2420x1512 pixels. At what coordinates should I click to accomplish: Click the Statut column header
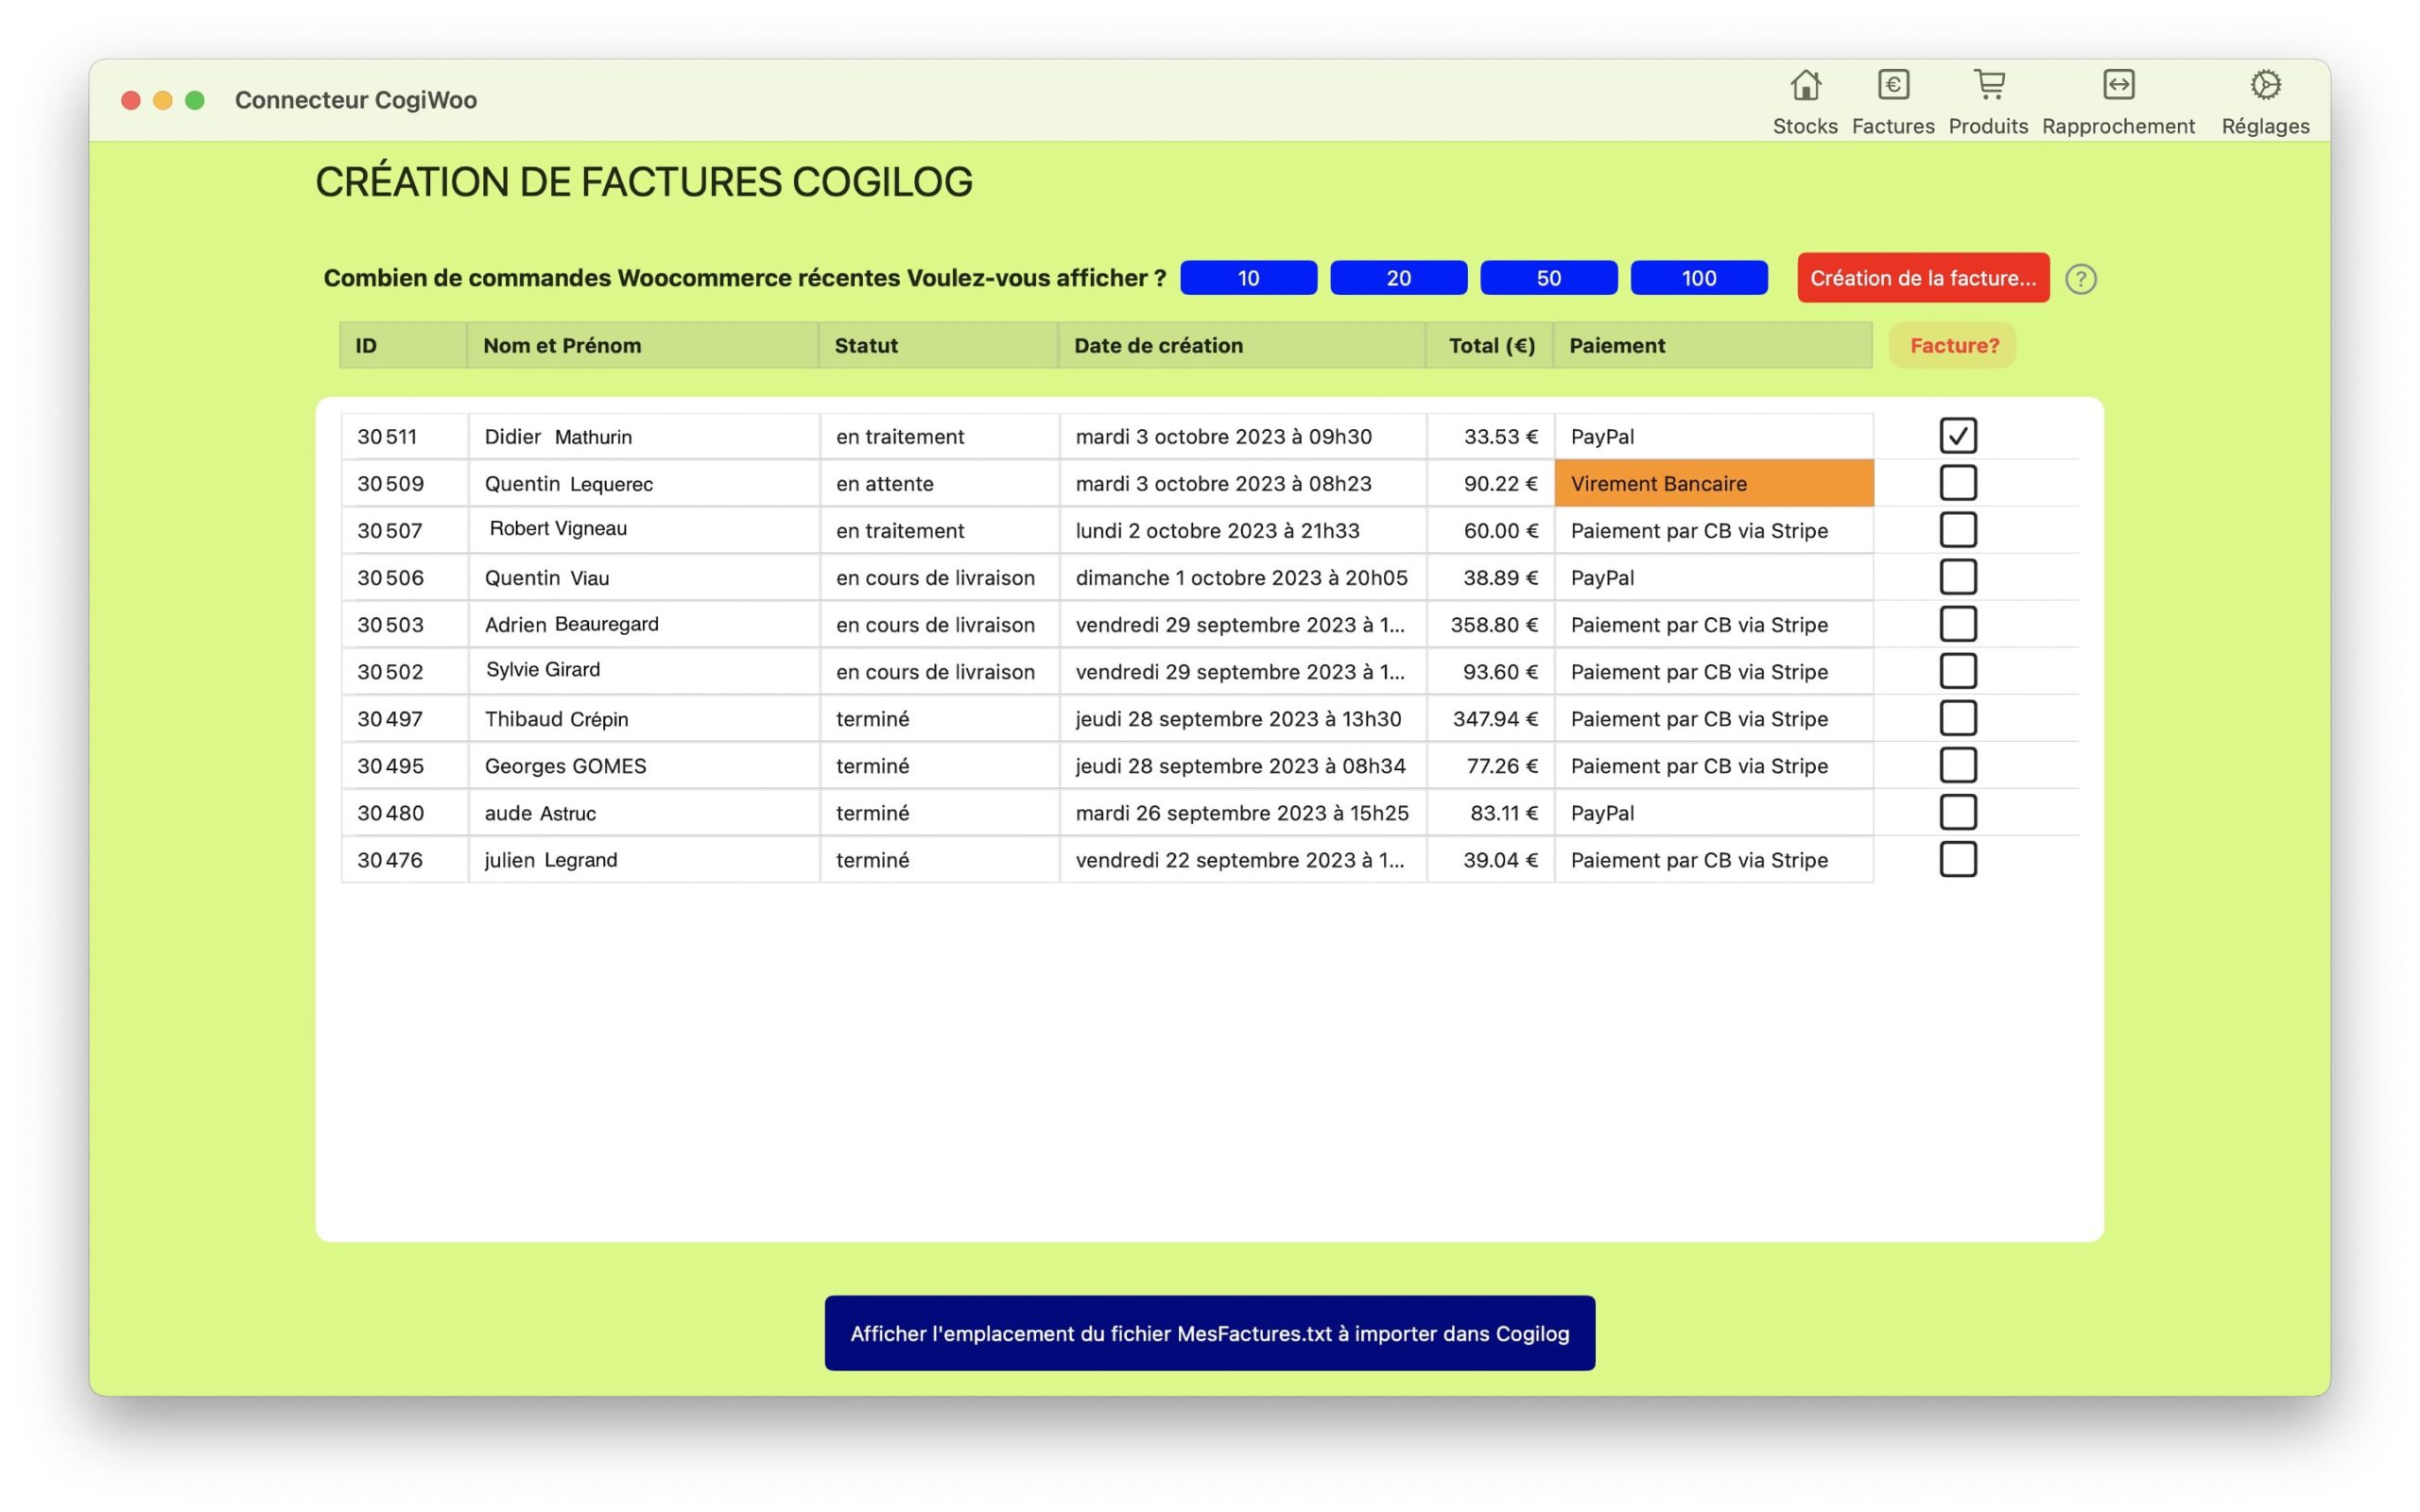[938, 345]
